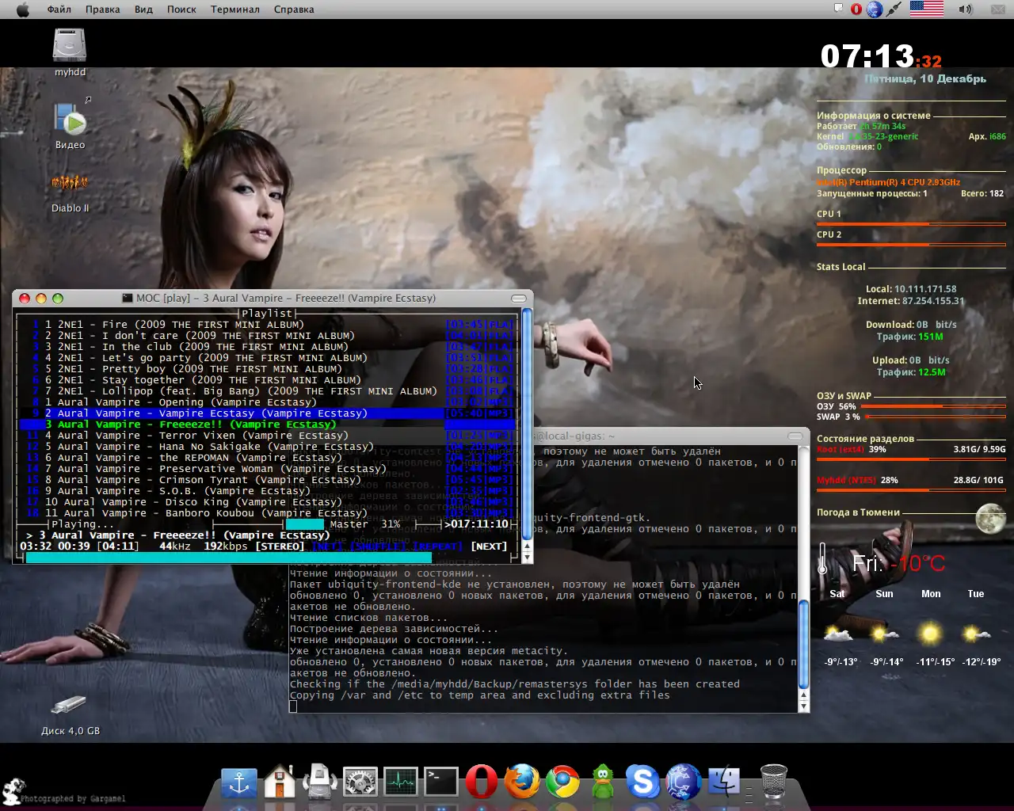Image resolution: width=1014 pixels, height=811 pixels.
Task: Click the volume speaker icon in tray
Action: click(965, 10)
